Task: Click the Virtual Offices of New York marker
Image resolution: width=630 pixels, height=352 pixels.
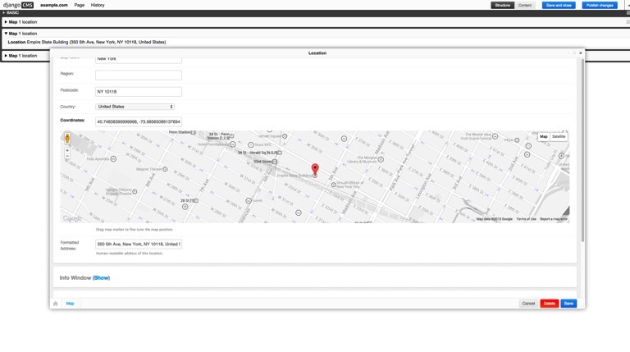Action: [x=334, y=185]
